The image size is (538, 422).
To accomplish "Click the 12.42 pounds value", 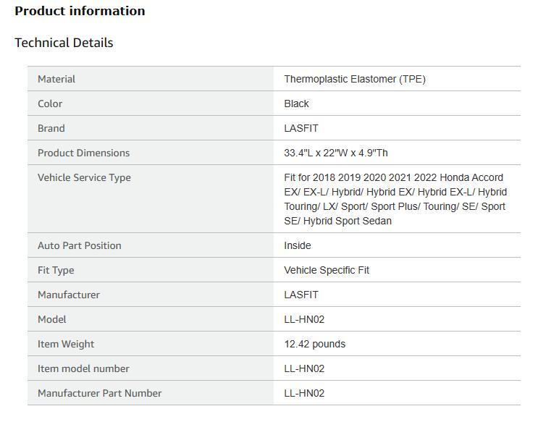I will tap(314, 344).
